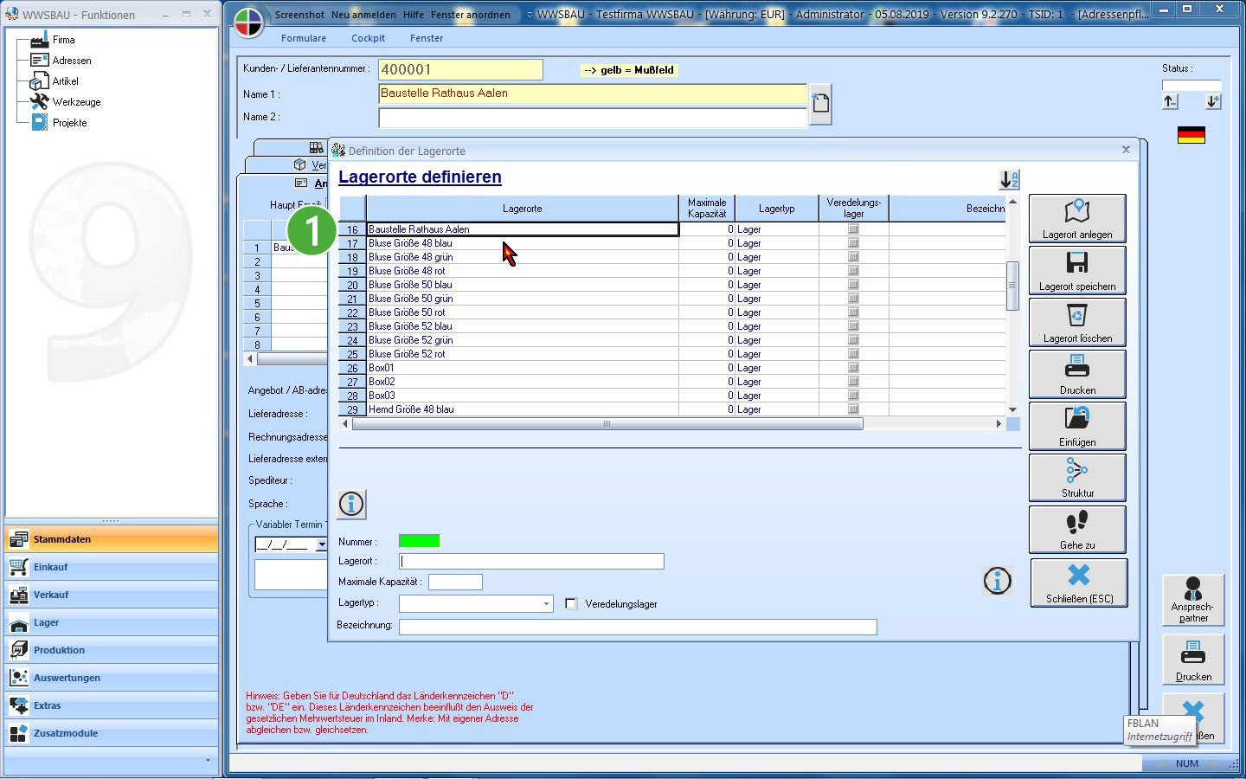Toggle Veredelungslager for Baustelle Rathaus Aalen row
The height and width of the screenshot is (779, 1246).
click(853, 229)
